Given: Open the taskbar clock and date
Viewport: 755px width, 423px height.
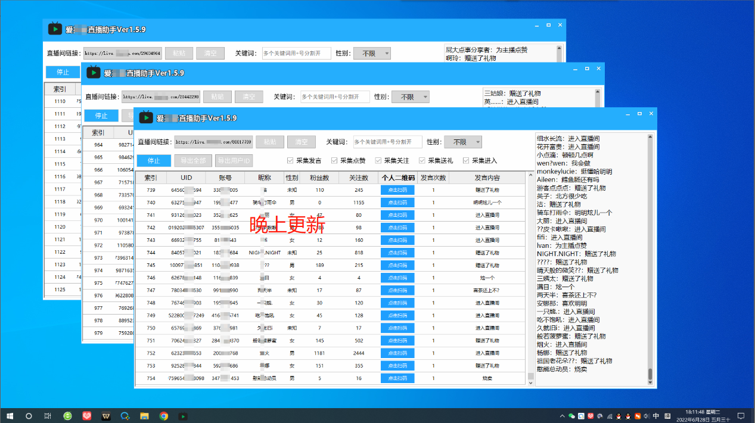Looking at the screenshot, I should pos(704,415).
